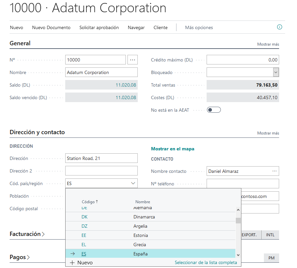This screenshot has width=297, height=268.
Task: Click the INTL tag in Facturación
Action: click(270, 235)
